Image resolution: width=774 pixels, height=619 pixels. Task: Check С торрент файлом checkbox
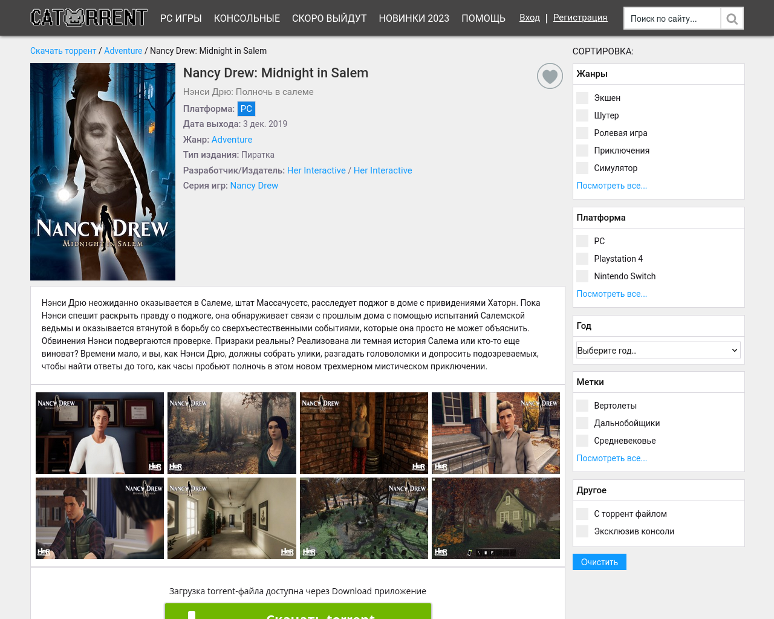tap(582, 514)
